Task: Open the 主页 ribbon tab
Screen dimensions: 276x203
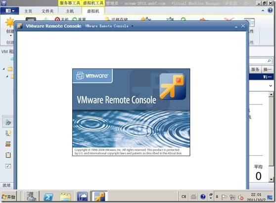Action: pyautogui.click(x=28, y=11)
